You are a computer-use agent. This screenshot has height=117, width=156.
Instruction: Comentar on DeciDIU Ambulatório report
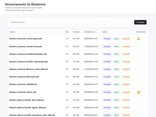click(x=126, y=54)
